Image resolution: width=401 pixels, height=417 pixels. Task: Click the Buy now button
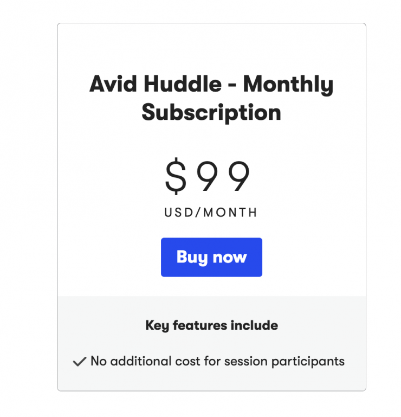tap(211, 257)
